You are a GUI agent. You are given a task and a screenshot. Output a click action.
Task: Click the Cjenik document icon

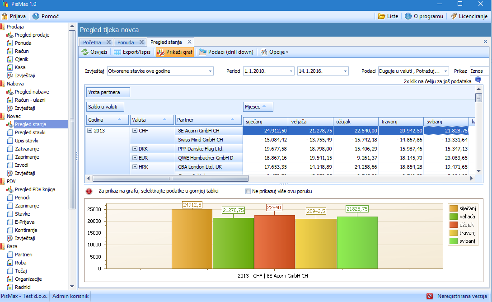tap(10, 59)
